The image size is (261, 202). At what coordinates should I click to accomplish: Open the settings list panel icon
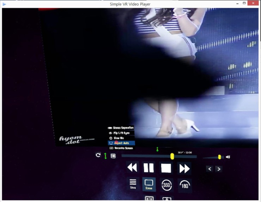tap(113, 156)
